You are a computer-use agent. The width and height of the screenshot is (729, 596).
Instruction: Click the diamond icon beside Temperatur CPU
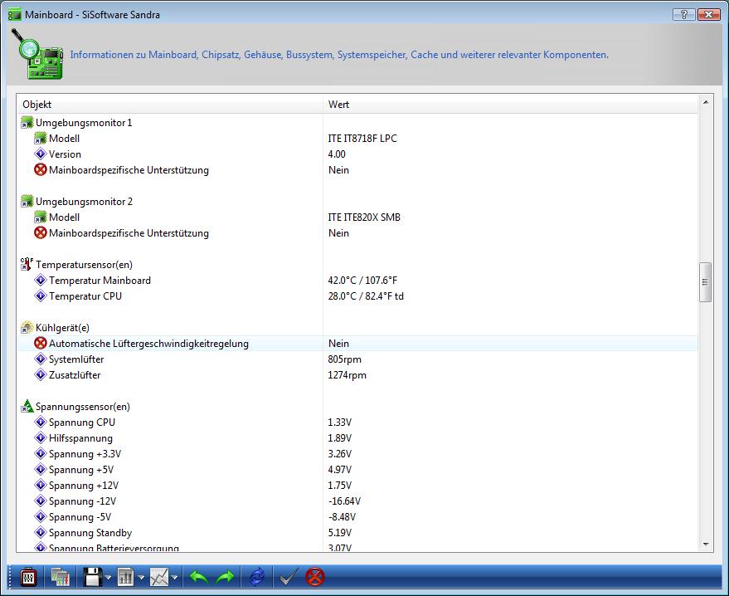click(x=41, y=296)
